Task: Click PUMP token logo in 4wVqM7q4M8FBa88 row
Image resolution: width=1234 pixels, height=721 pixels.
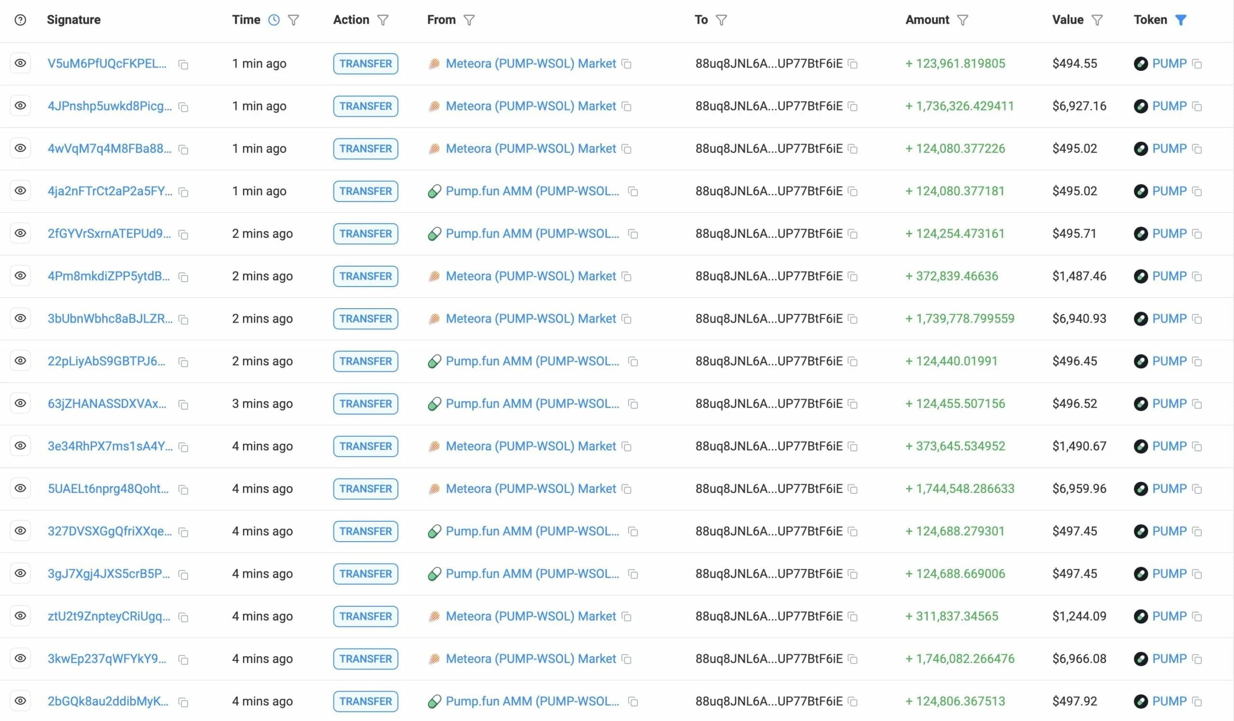Action: [1140, 149]
